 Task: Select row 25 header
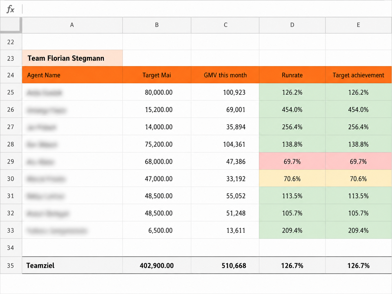pyautogui.click(x=11, y=92)
